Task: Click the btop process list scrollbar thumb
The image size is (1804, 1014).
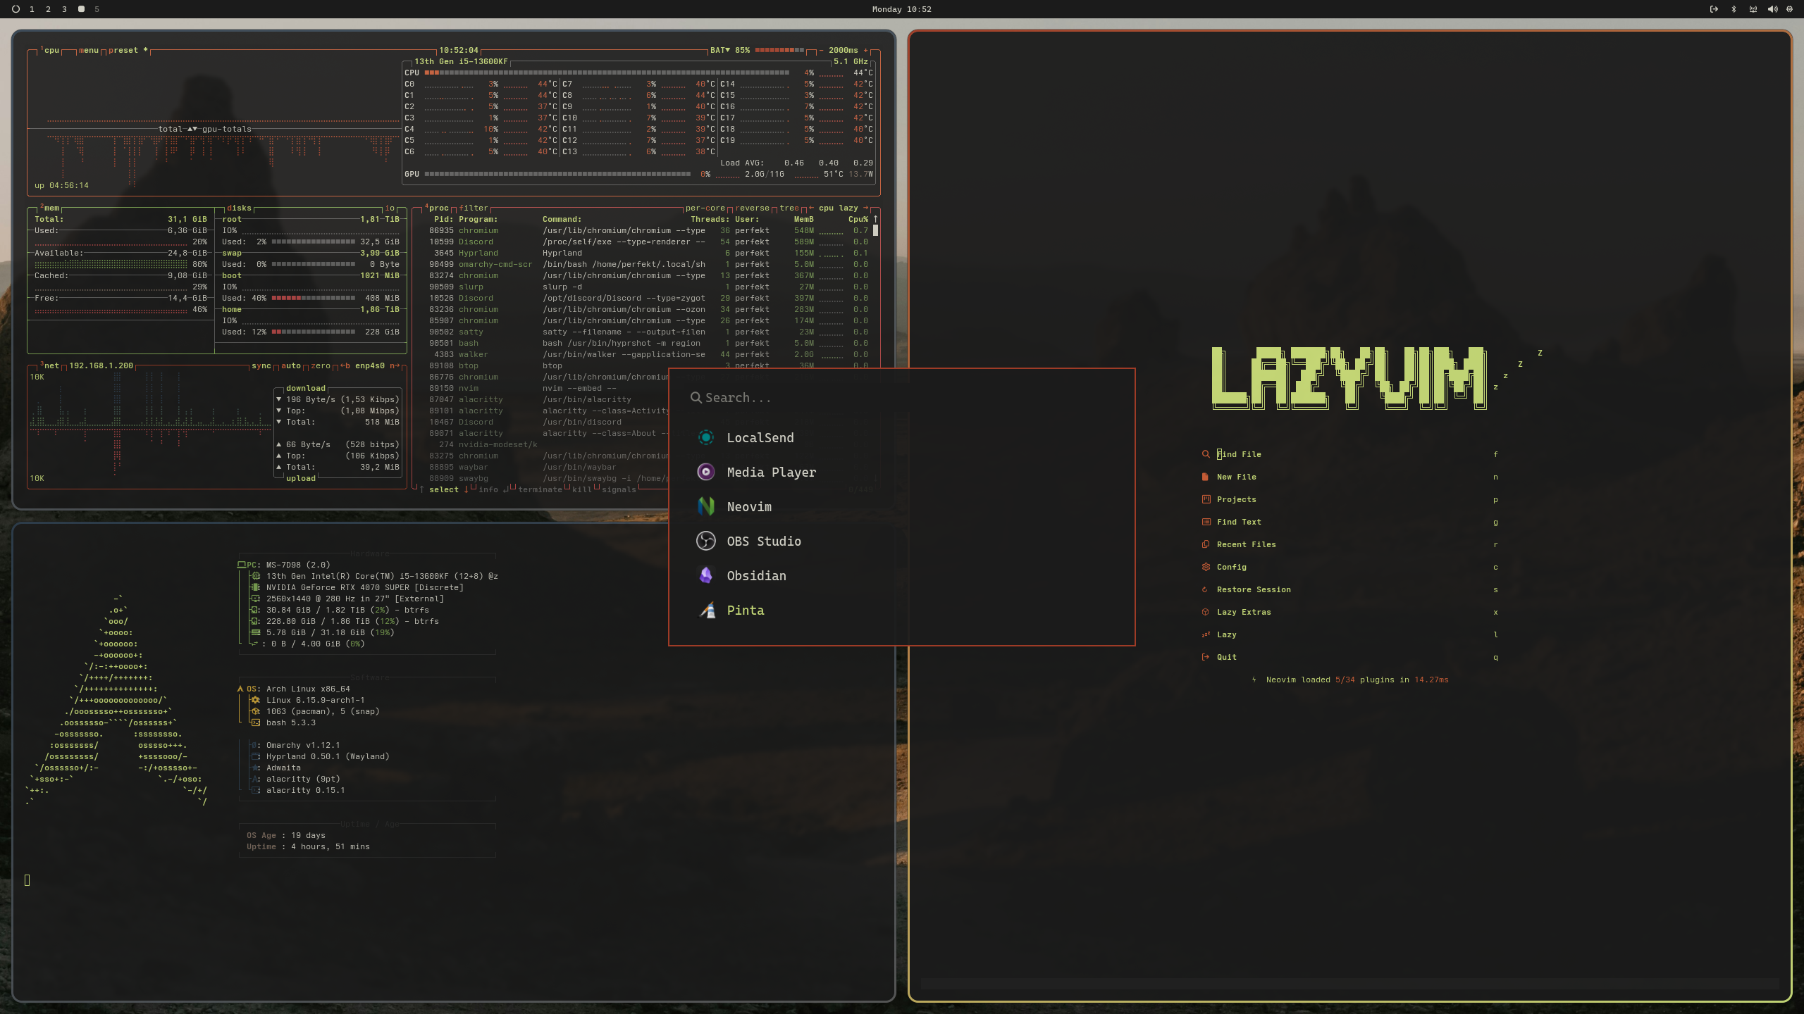Action: [875, 230]
